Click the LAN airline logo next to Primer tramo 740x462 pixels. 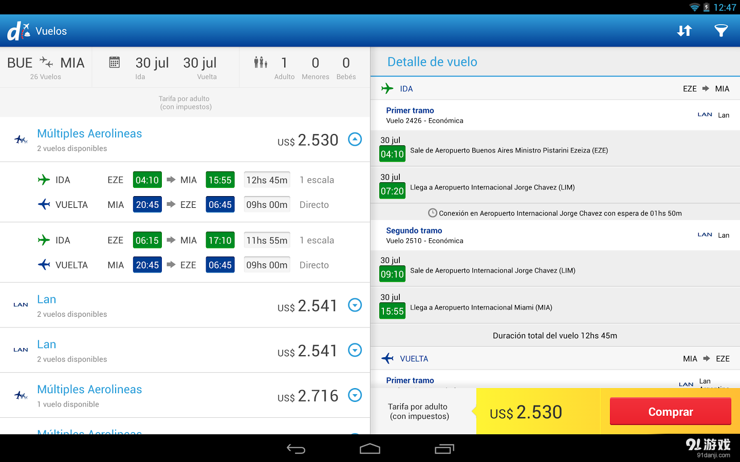point(705,114)
